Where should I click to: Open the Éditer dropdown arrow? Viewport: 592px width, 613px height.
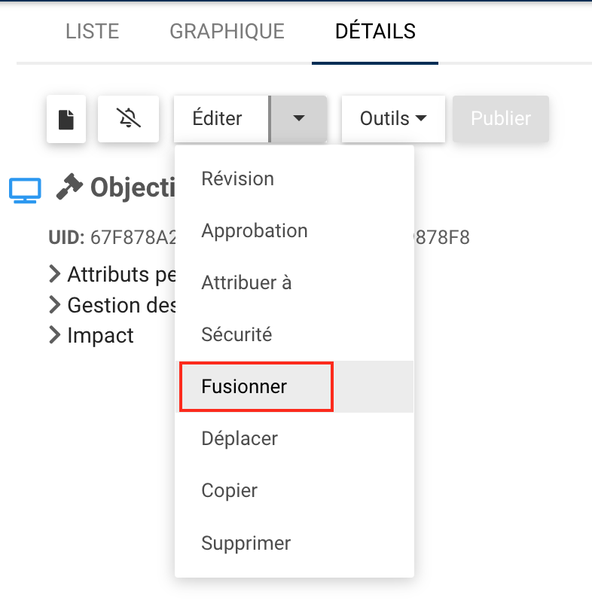click(x=298, y=119)
